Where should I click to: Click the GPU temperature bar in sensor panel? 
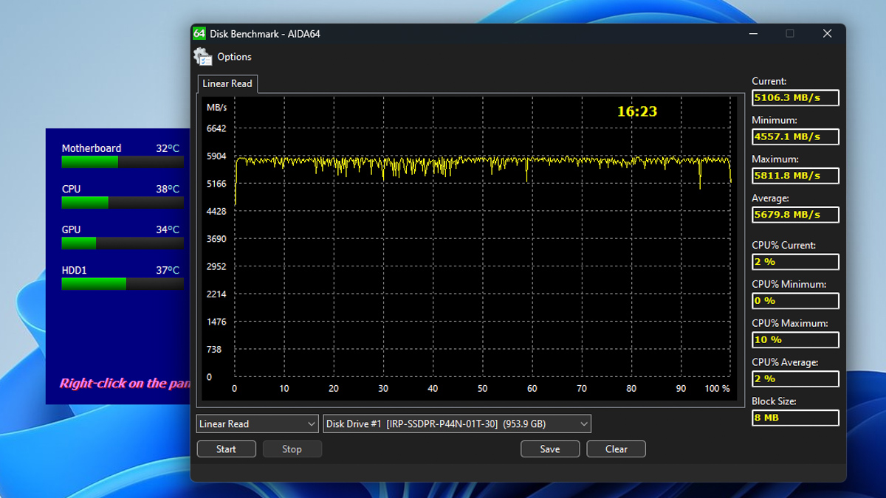click(x=123, y=243)
